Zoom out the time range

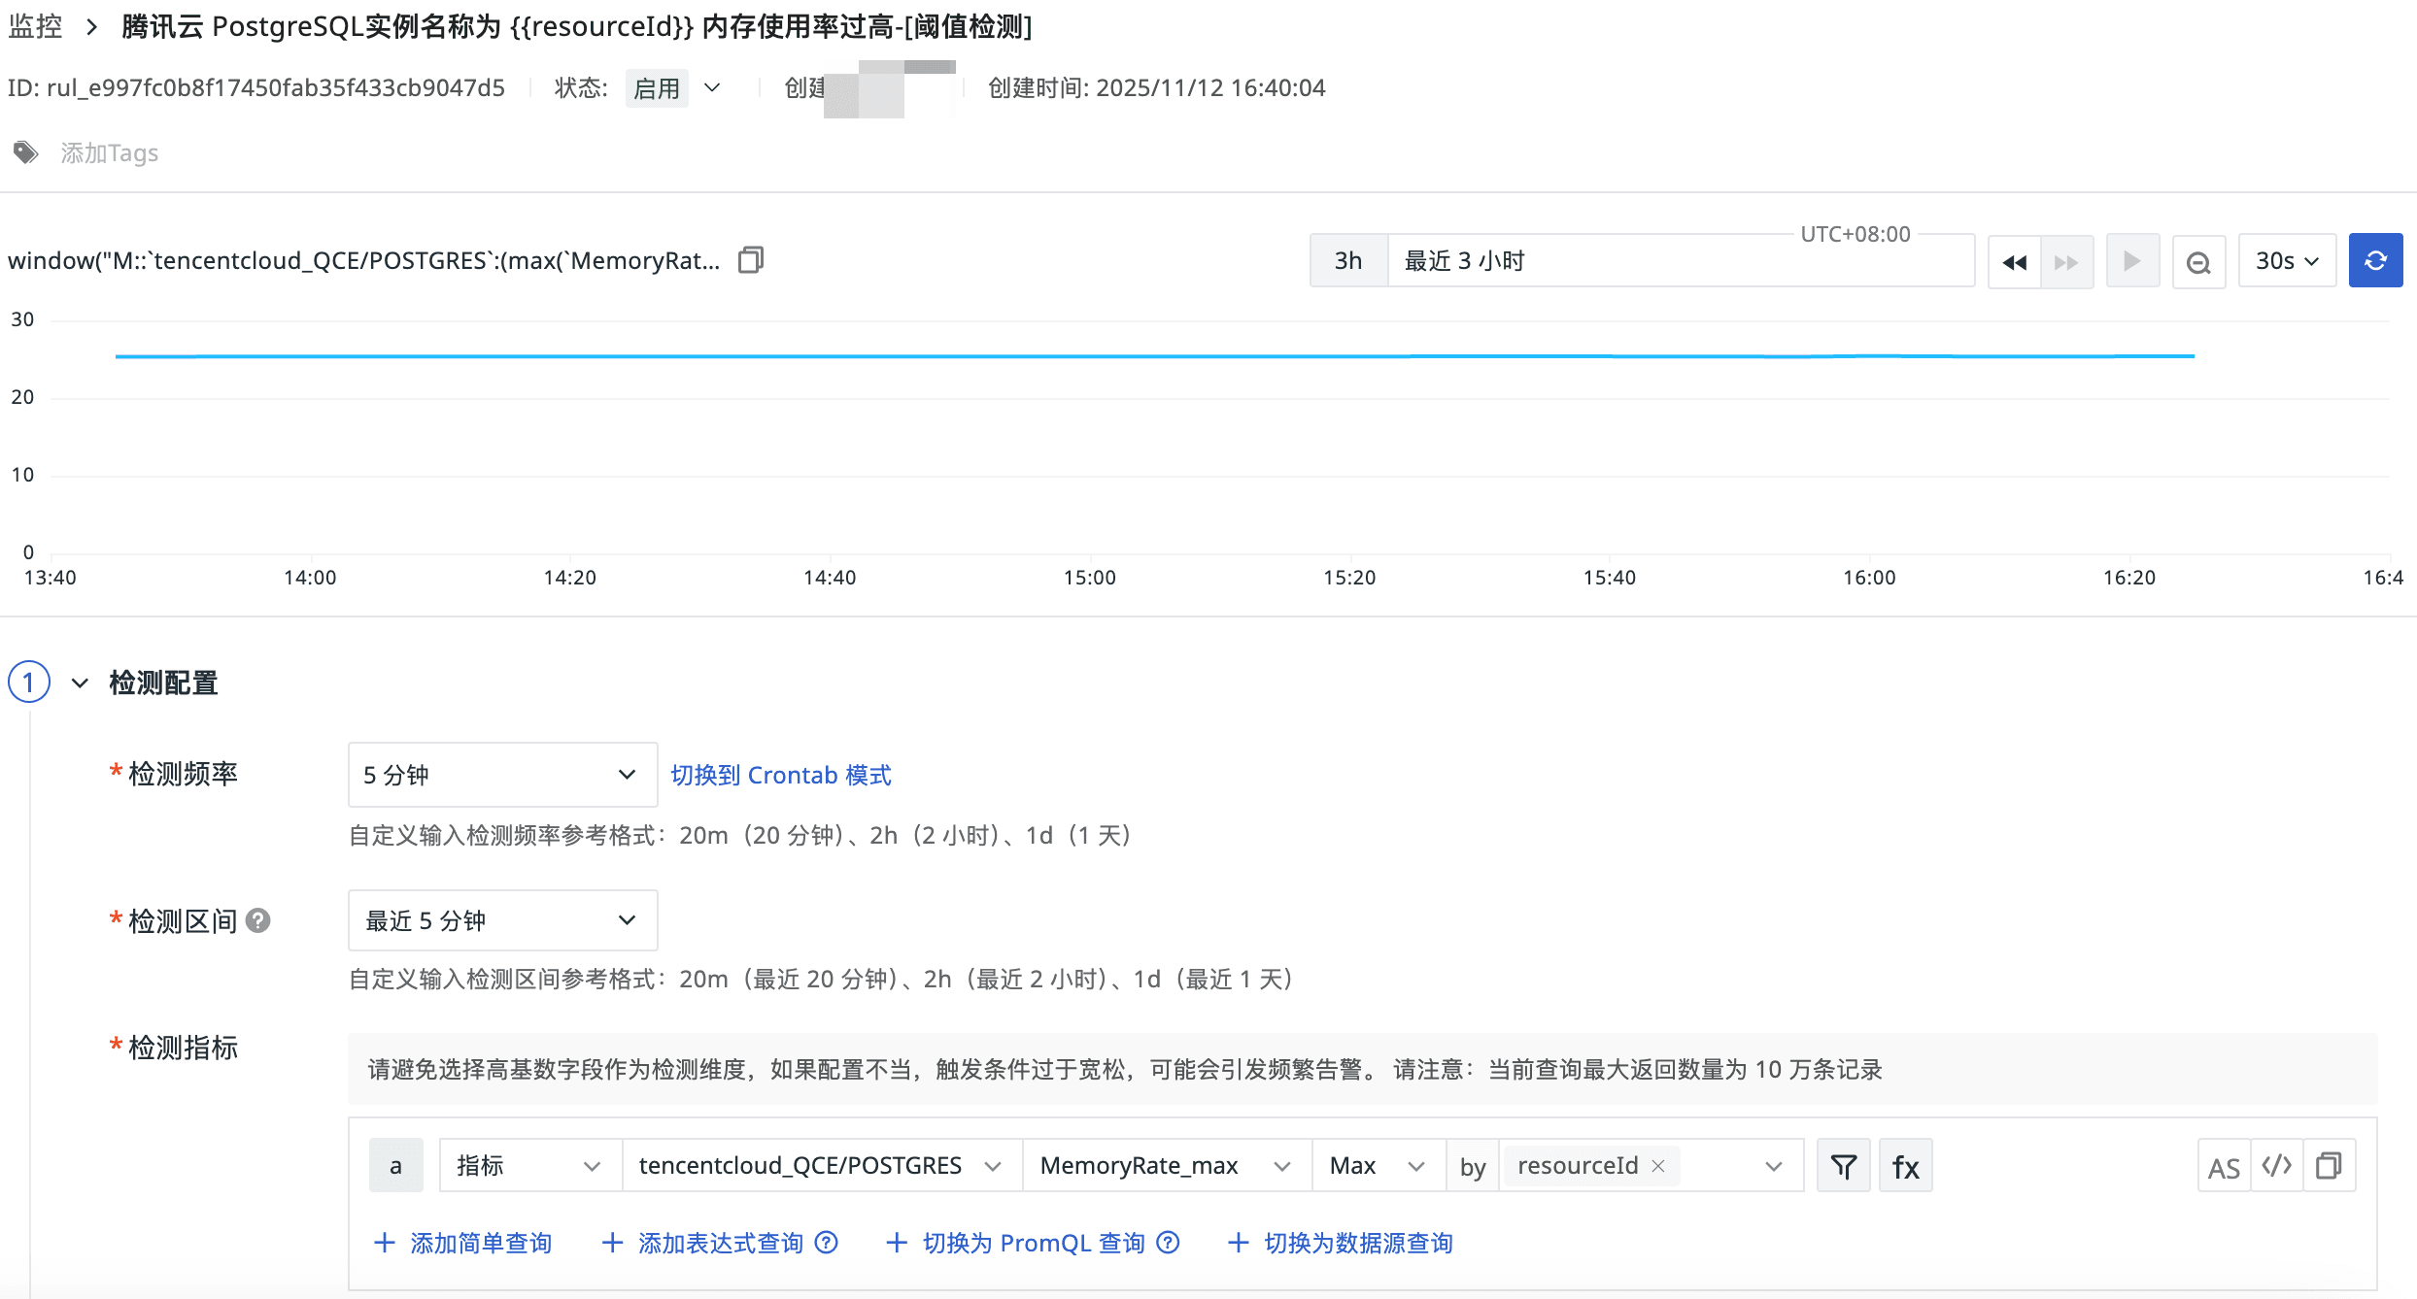click(2198, 261)
